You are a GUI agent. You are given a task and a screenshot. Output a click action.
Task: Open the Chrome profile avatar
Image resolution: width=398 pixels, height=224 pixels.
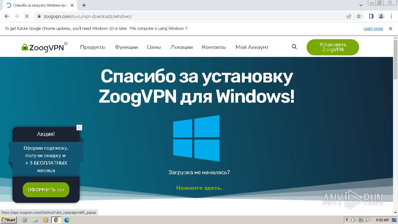pyautogui.click(x=381, y=16)
